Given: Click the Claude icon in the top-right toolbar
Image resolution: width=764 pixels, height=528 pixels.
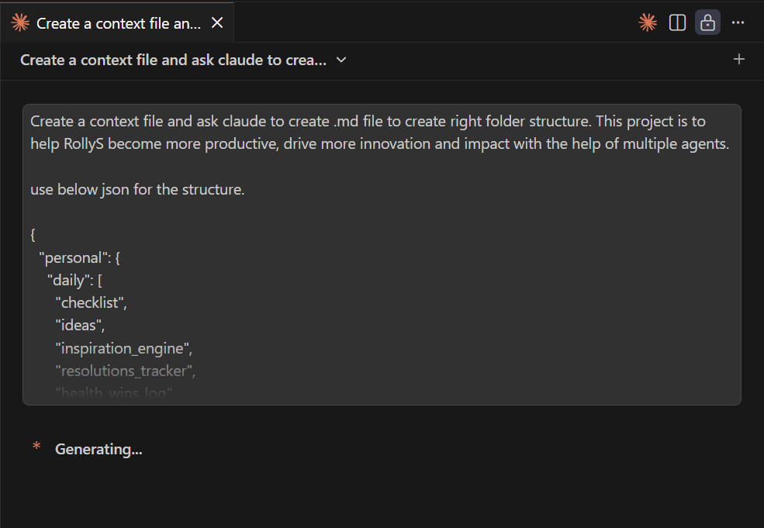Looking at the screenshot, I should click(x=648, y=23).
